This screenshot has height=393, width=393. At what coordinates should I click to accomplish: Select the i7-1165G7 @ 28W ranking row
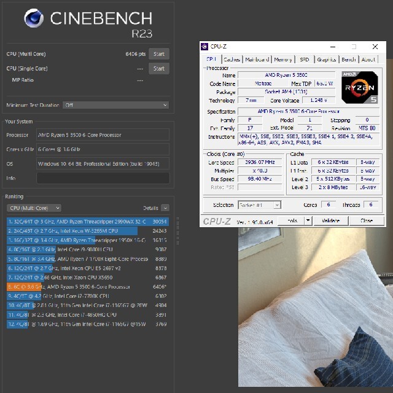click(x=88, y=305)
